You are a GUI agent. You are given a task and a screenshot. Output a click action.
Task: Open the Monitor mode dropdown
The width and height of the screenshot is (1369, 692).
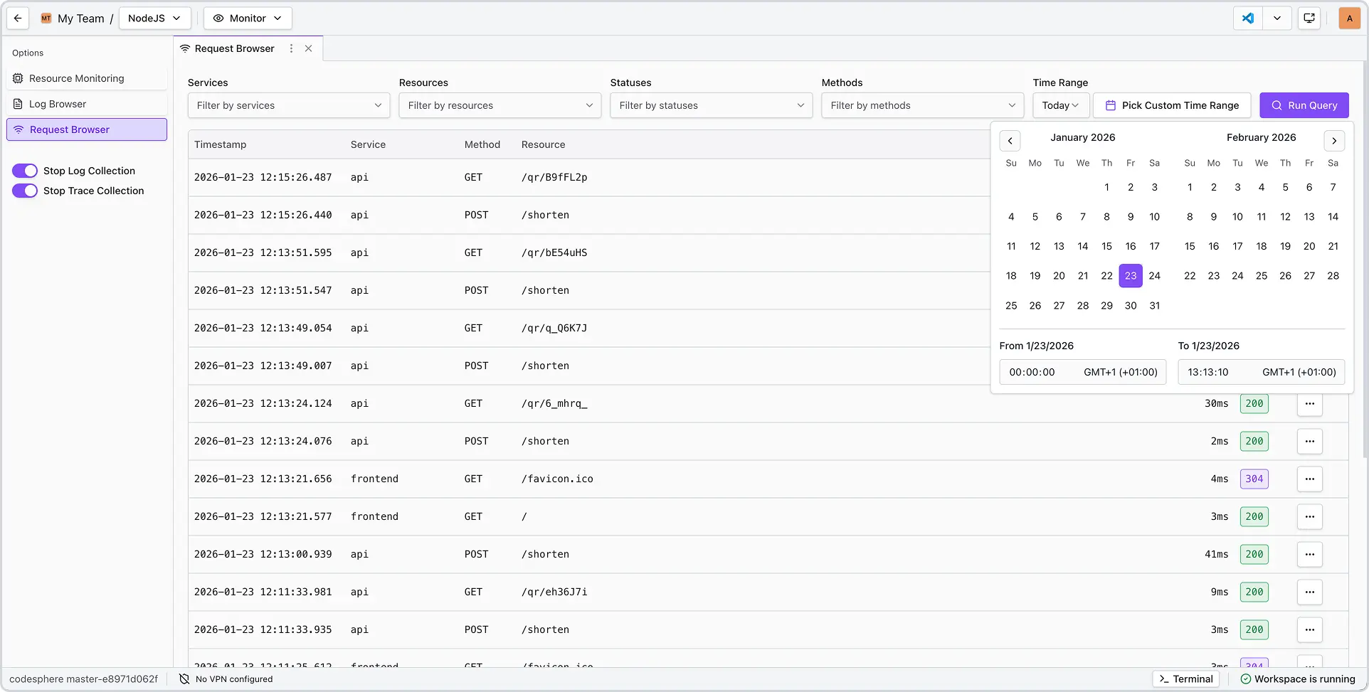point(248,18)
